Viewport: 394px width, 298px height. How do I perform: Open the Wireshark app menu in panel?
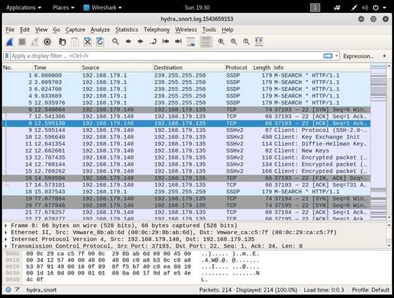click(x=102, y=8)
